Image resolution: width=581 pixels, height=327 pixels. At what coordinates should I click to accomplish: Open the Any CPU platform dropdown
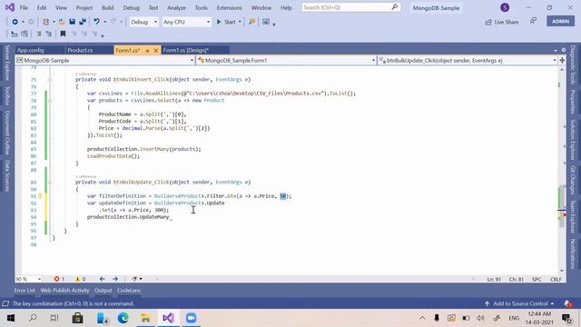[x=186, y=22]
